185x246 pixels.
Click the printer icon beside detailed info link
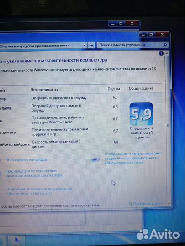[x=95, y=159]
